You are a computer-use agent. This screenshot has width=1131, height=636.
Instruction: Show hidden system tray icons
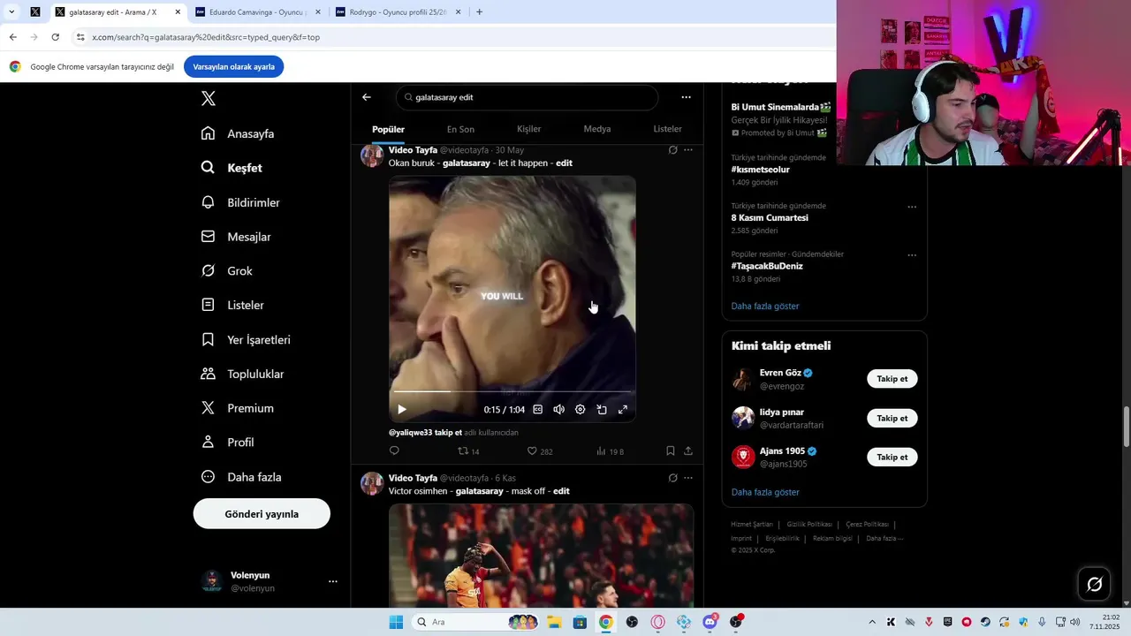872,622
